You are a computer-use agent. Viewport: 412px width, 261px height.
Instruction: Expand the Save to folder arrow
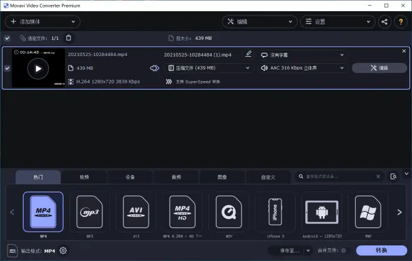pyautogui.click(x=308, y=250)
